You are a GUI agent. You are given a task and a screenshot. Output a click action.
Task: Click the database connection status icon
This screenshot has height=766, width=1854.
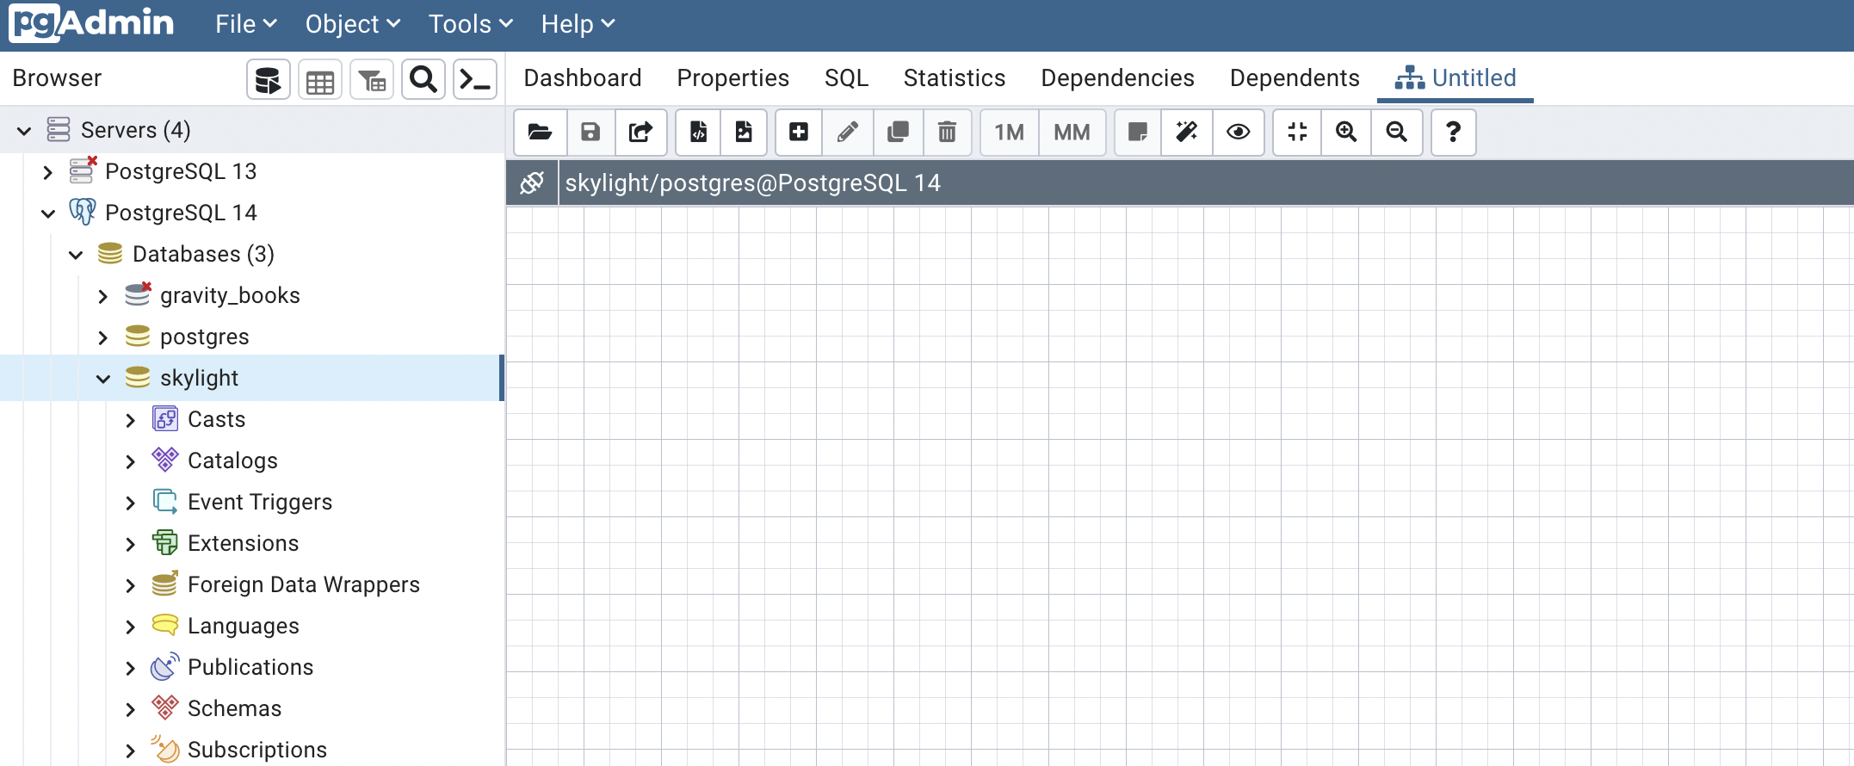click(532, 182)
